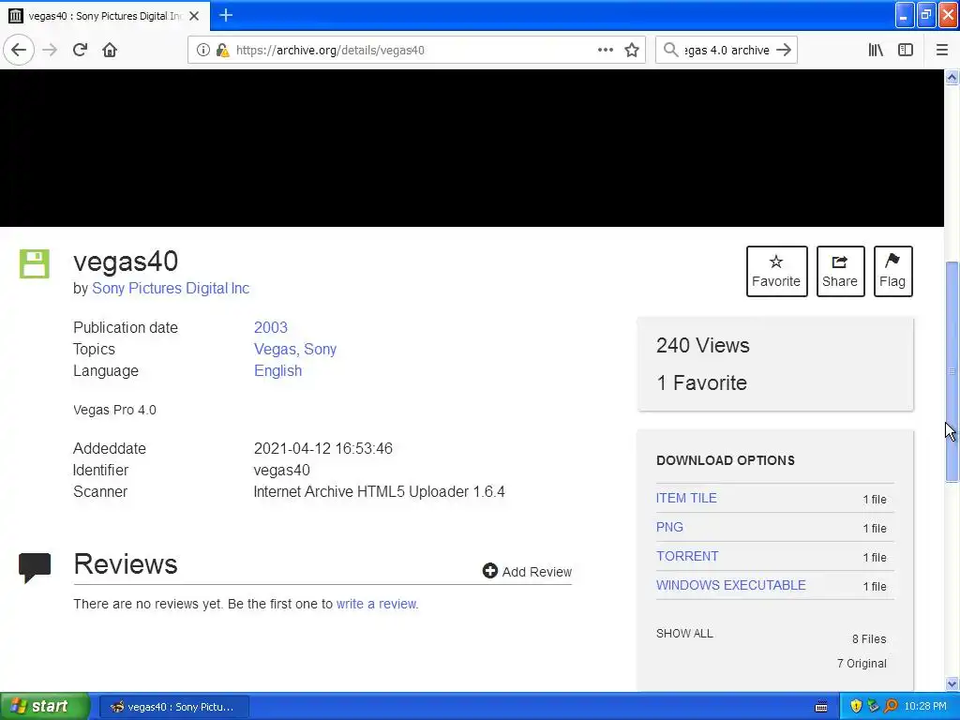Image resolution: width=960 pixels, height=720 pixels.
Task: Download the ITEM TILE file
Action: (x=685, y=499)
